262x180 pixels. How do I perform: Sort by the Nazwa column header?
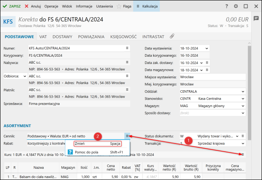point(39,168)
